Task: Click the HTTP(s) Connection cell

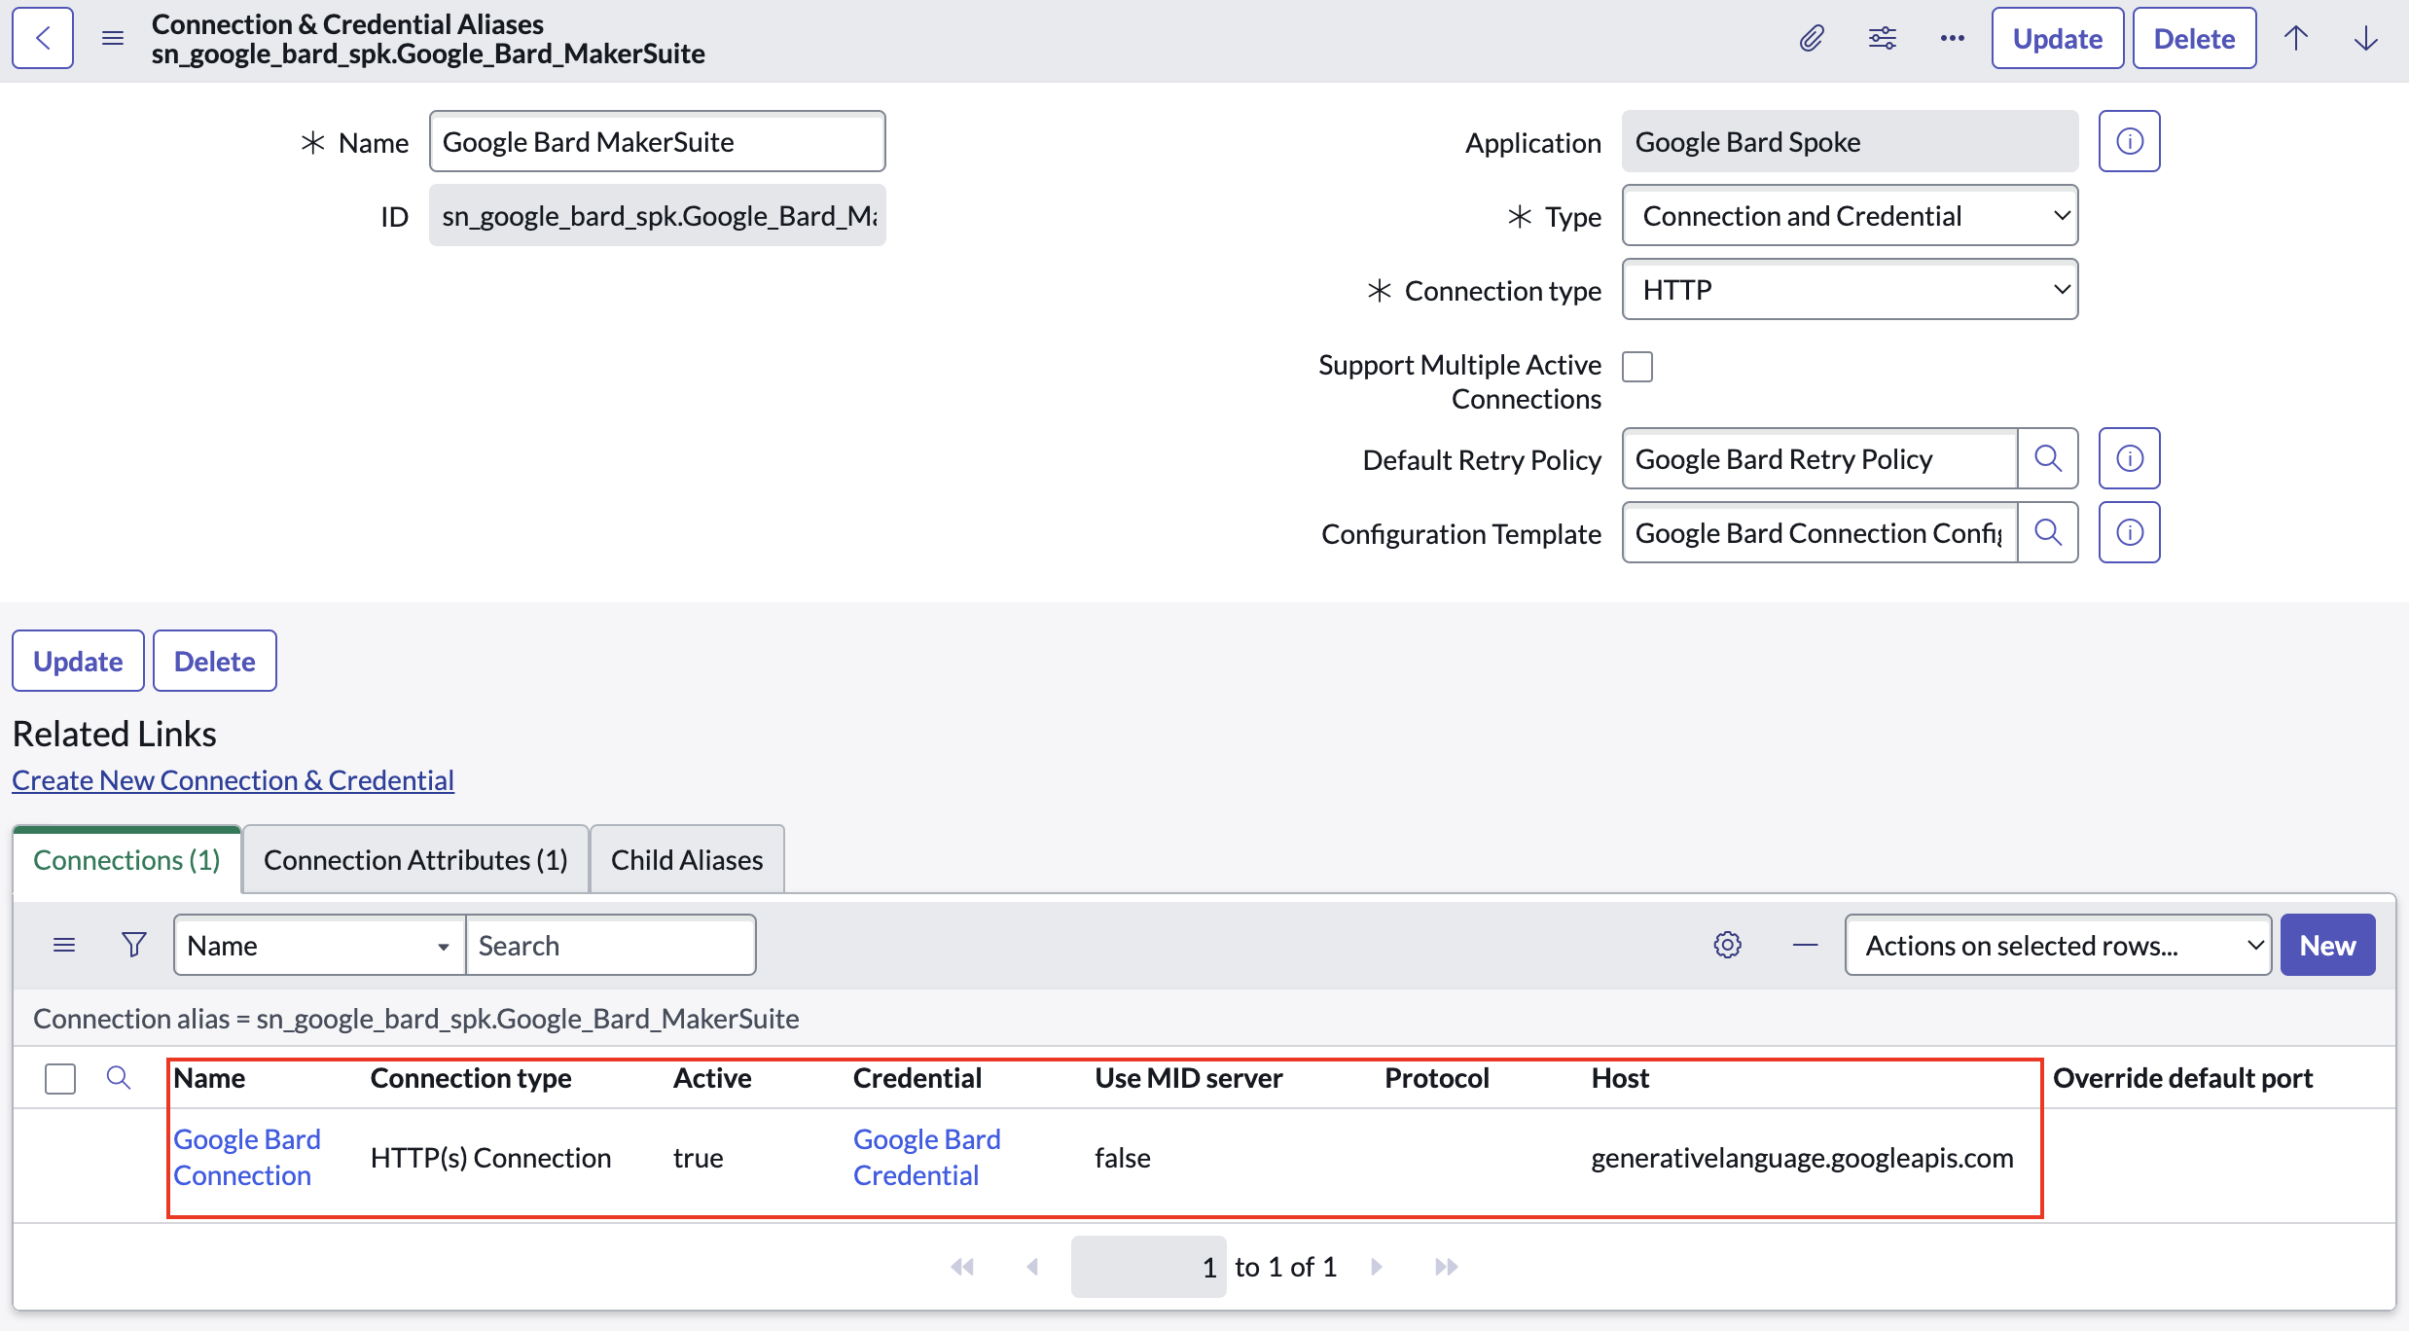Action: coord(491,1158)
